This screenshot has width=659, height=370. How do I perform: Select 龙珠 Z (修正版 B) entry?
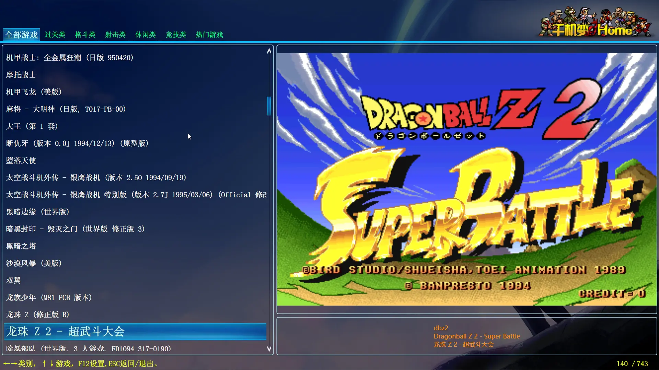38,314
